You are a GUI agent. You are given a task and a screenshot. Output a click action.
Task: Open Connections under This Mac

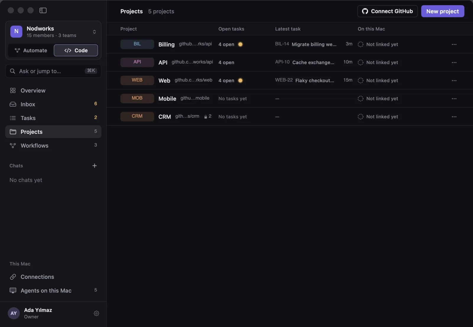coord(53,277)
